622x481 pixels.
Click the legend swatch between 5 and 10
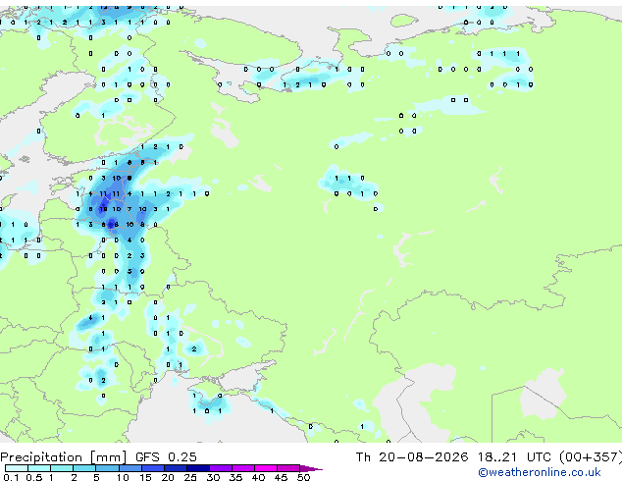coord(107,468)
